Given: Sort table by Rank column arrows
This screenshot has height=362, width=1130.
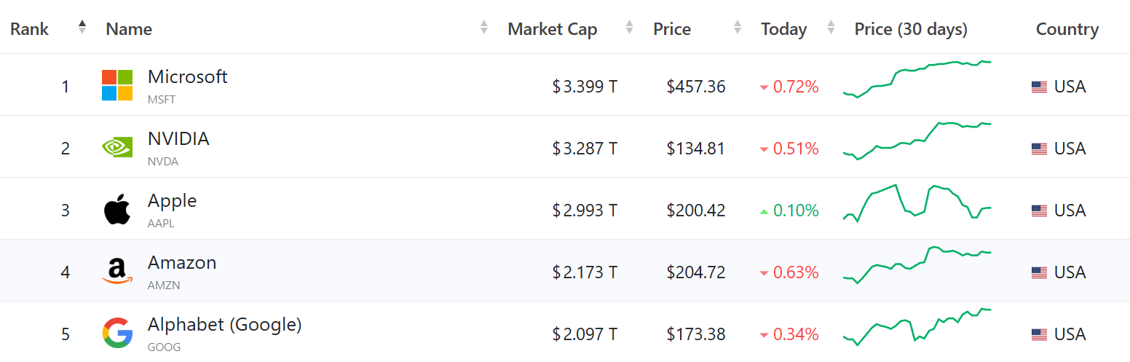Looking at the screenshot, I should (82, 28).
